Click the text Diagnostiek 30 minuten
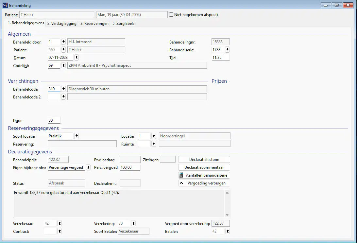 click(89, 89)
